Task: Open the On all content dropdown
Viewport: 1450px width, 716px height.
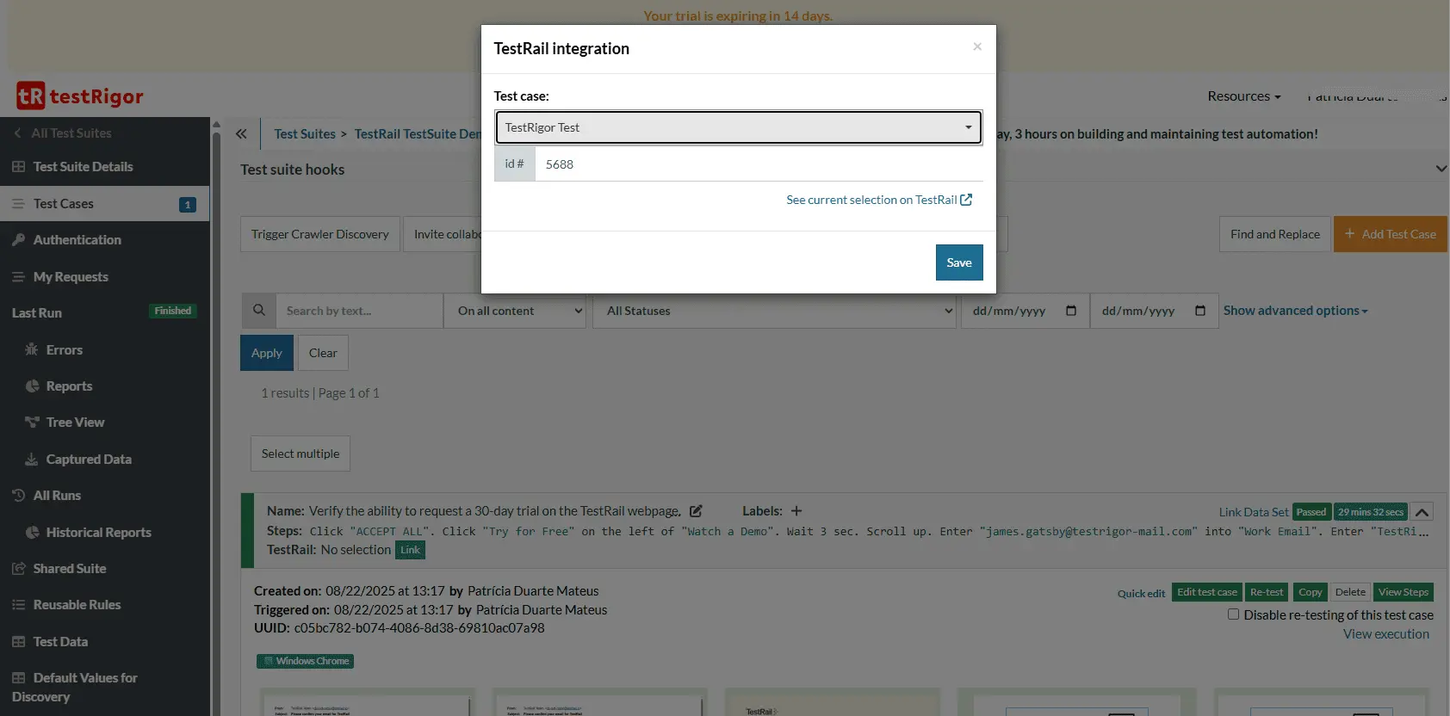Action: pos(515,311)
